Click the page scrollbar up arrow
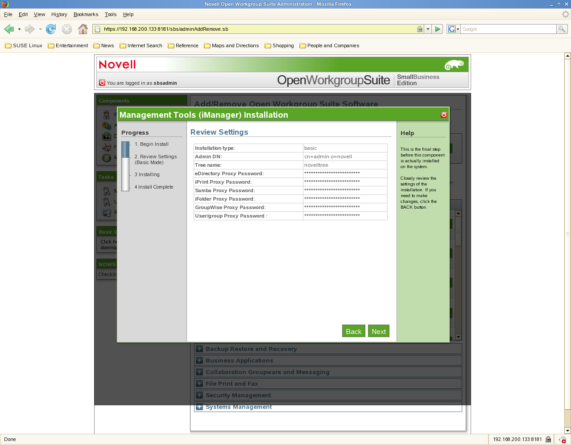 [x=567, y=56]
